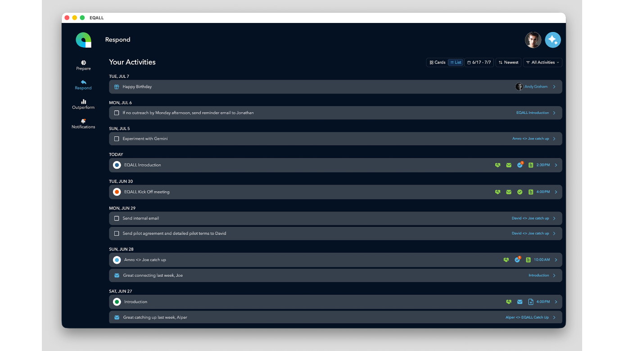The width and height of the screenshot is (624, 351).
Task: Click the green check icon on Kick Off meeting
Action: tap(520, 192)
